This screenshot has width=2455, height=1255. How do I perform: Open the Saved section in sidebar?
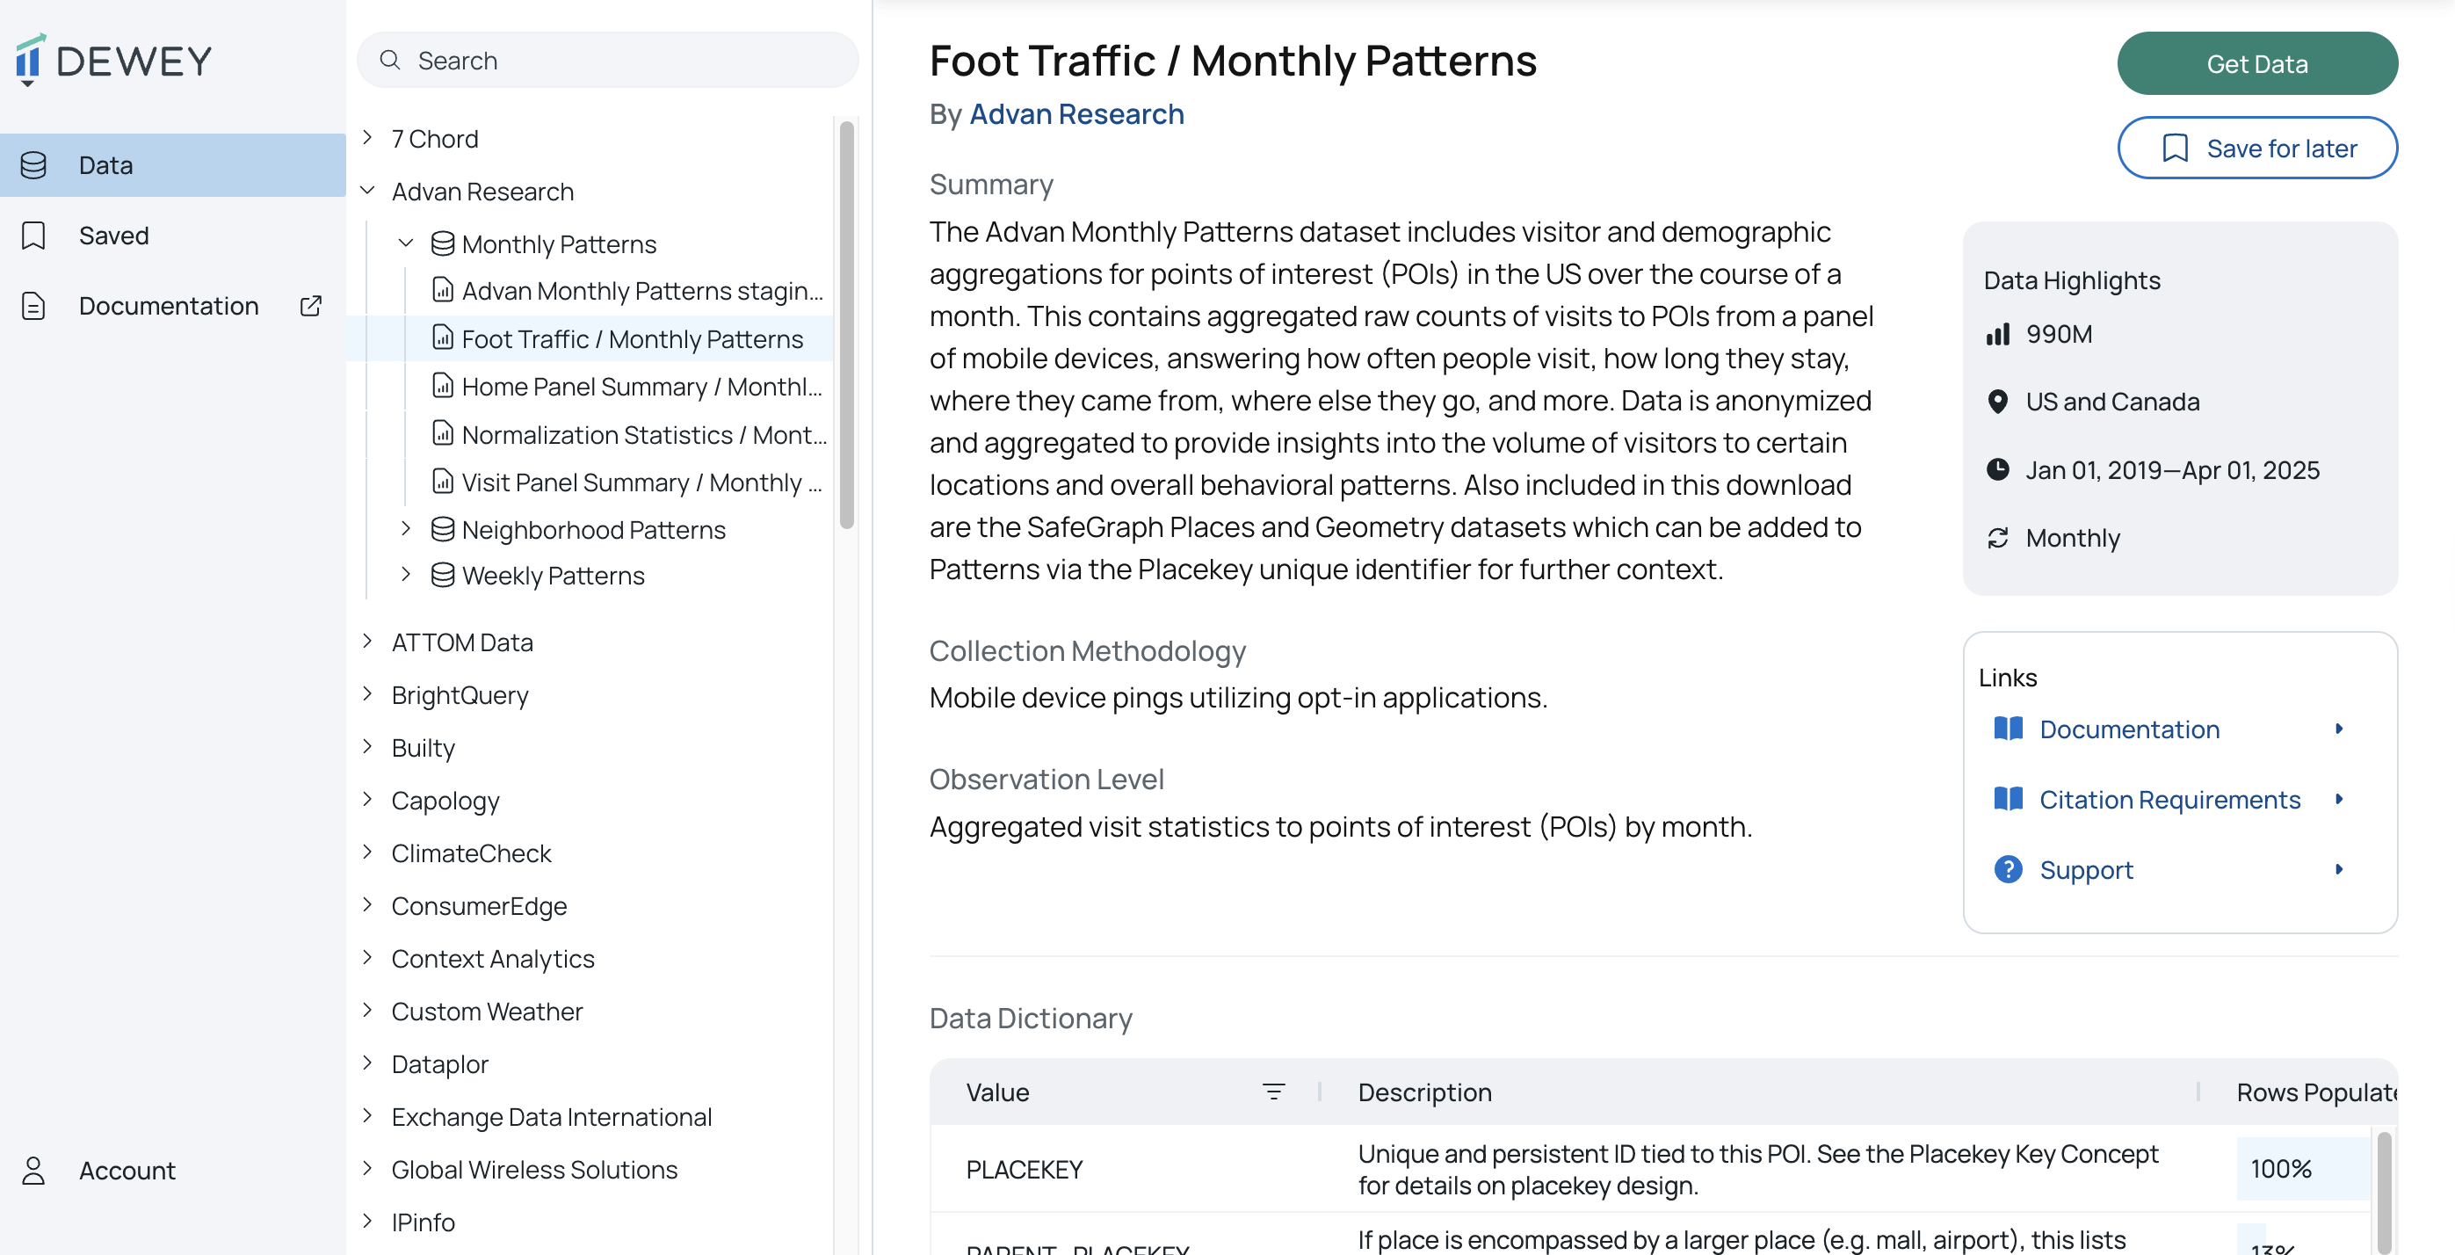172,236
